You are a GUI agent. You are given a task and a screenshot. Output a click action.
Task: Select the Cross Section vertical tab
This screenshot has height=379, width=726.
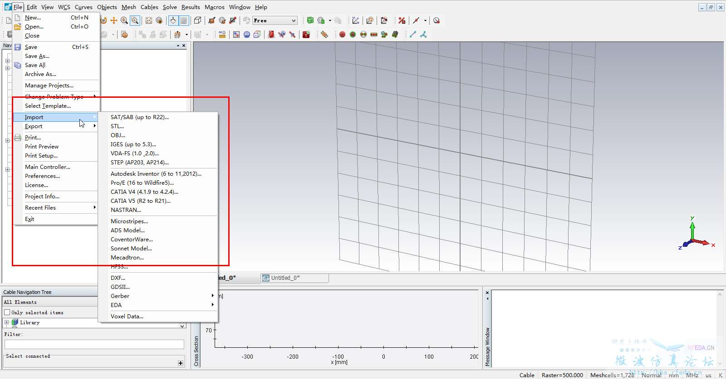[x=196, y=351]
